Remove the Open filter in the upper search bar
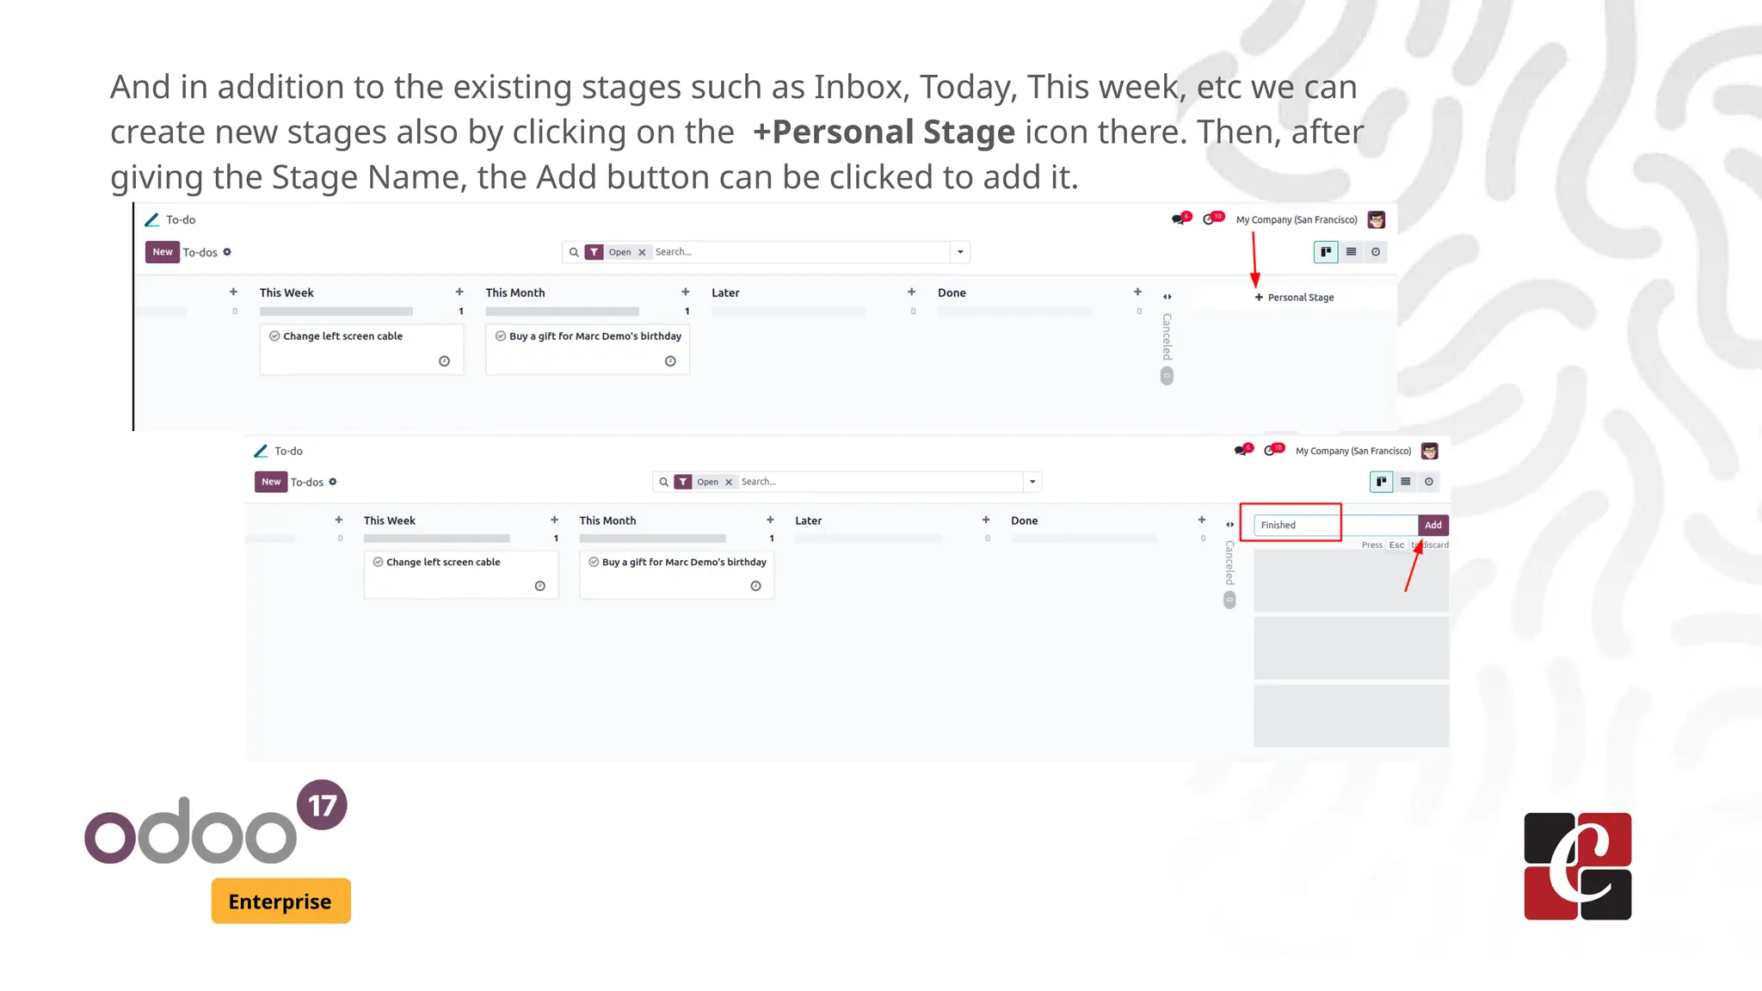This screenshot has width=1762, height=991. [642, 252]
